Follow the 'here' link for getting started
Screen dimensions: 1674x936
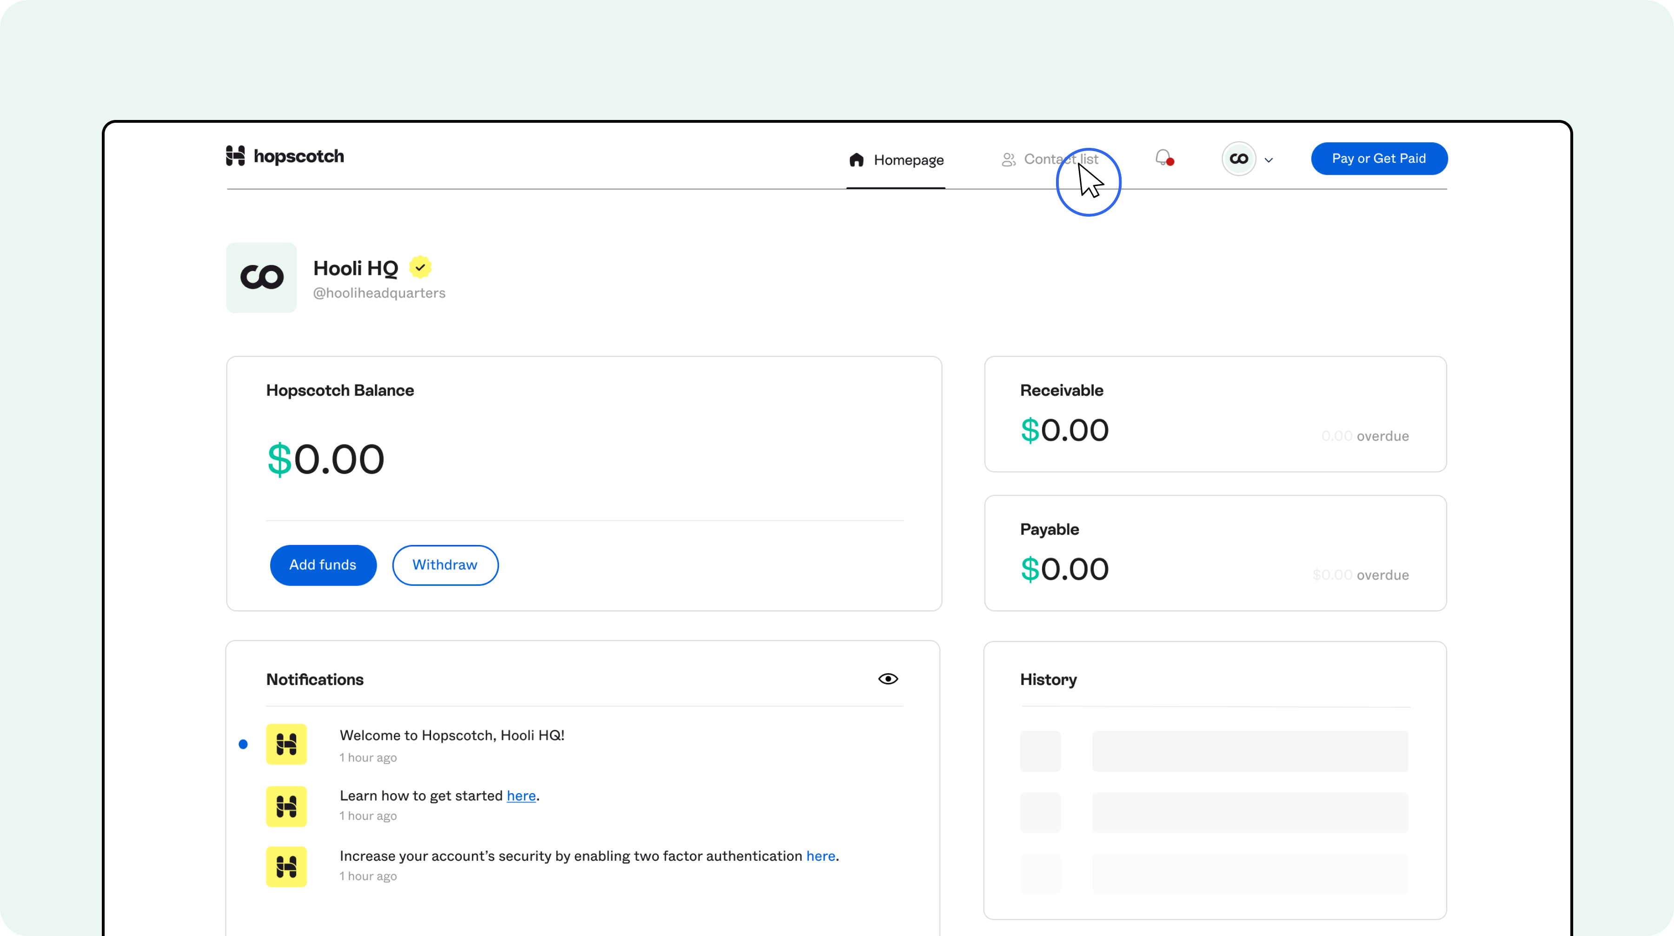521,796
